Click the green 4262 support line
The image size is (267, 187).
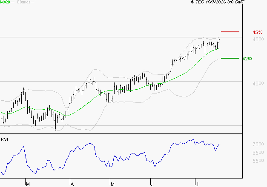(230, 58)
